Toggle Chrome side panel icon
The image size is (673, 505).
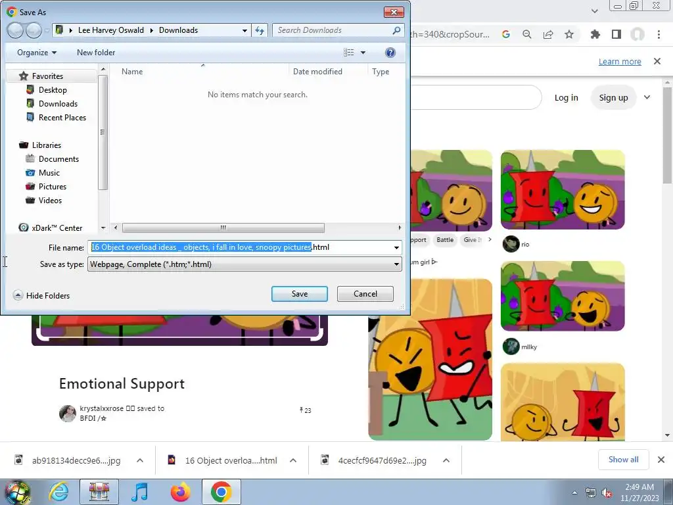click(616, 34)
